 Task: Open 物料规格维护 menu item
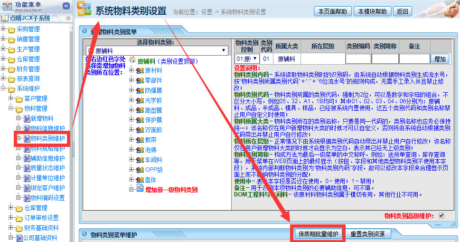(48, 149)
